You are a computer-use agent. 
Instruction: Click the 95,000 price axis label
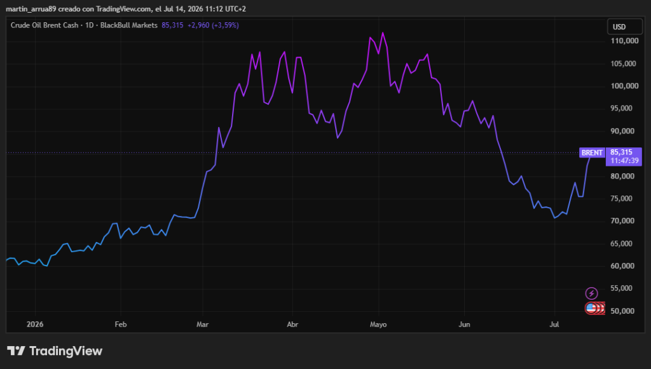click(x=622, y=108)
